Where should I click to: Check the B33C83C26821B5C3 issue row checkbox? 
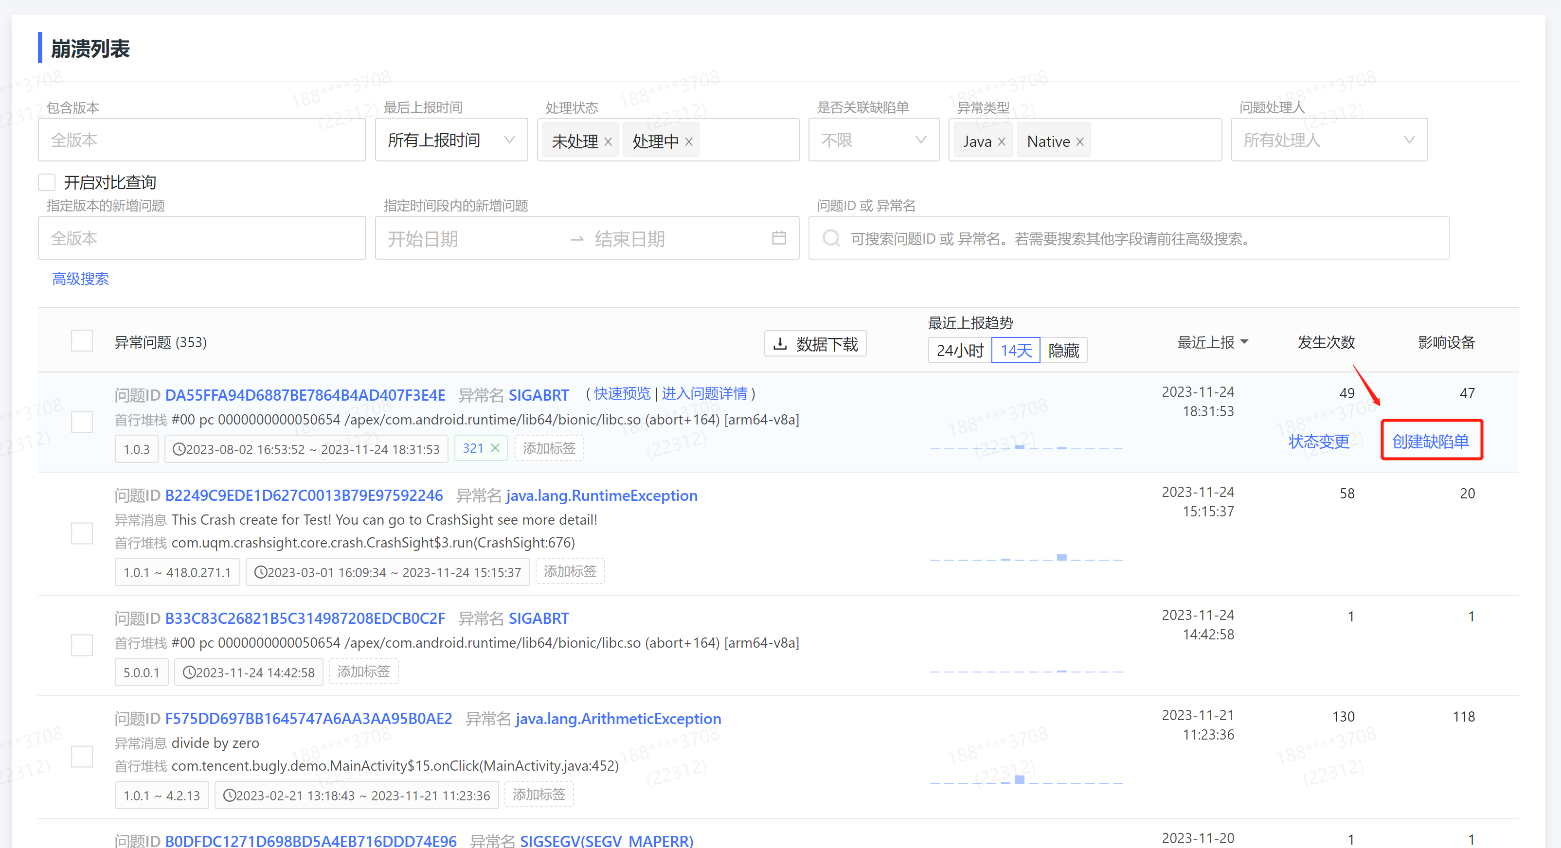click(x=82, y=645)
